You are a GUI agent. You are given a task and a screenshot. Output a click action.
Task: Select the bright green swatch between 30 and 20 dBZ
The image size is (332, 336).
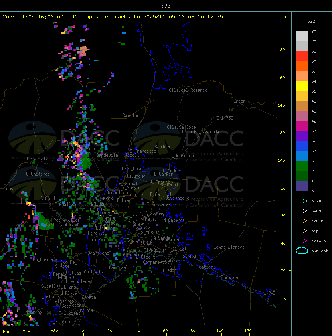pos(302,166)
